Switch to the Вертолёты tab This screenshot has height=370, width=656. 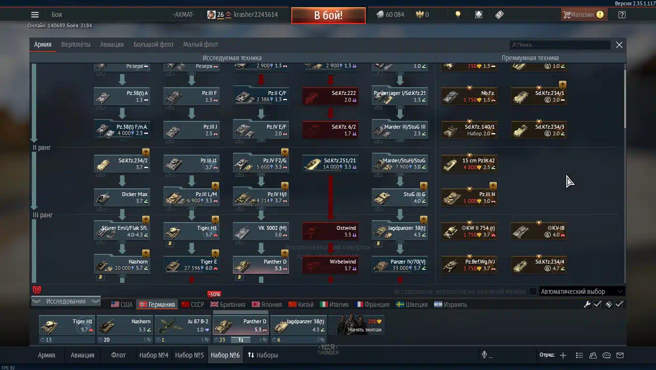(76, 44)
